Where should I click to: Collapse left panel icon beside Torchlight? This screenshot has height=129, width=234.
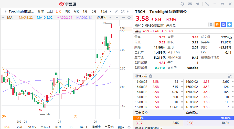[x=4, y=11]
